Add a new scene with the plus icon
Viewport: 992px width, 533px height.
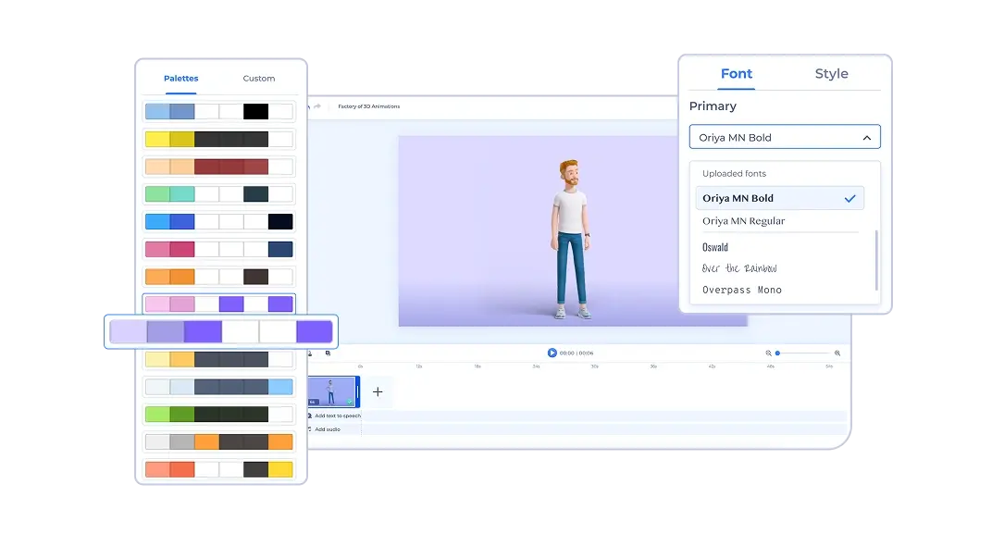pyautogui.click(x=378, y=392)
